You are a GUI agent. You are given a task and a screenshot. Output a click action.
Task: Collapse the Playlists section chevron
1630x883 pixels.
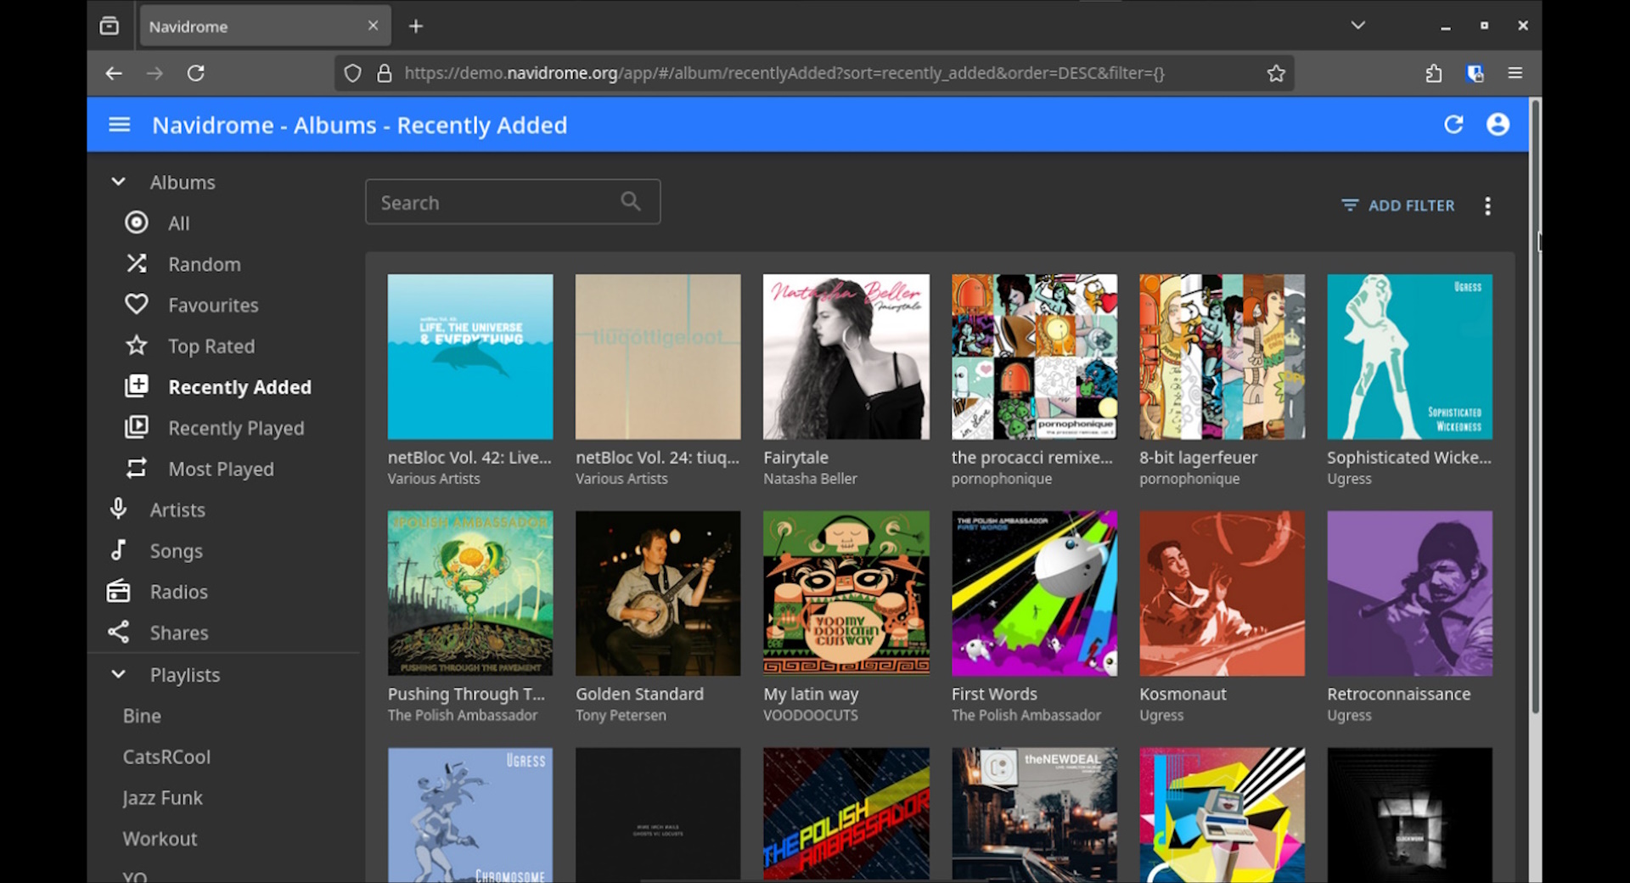click(119, 674)
